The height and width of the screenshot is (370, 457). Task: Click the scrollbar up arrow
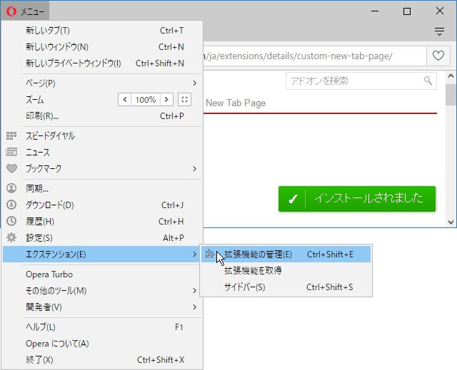(x=451, y=76)
